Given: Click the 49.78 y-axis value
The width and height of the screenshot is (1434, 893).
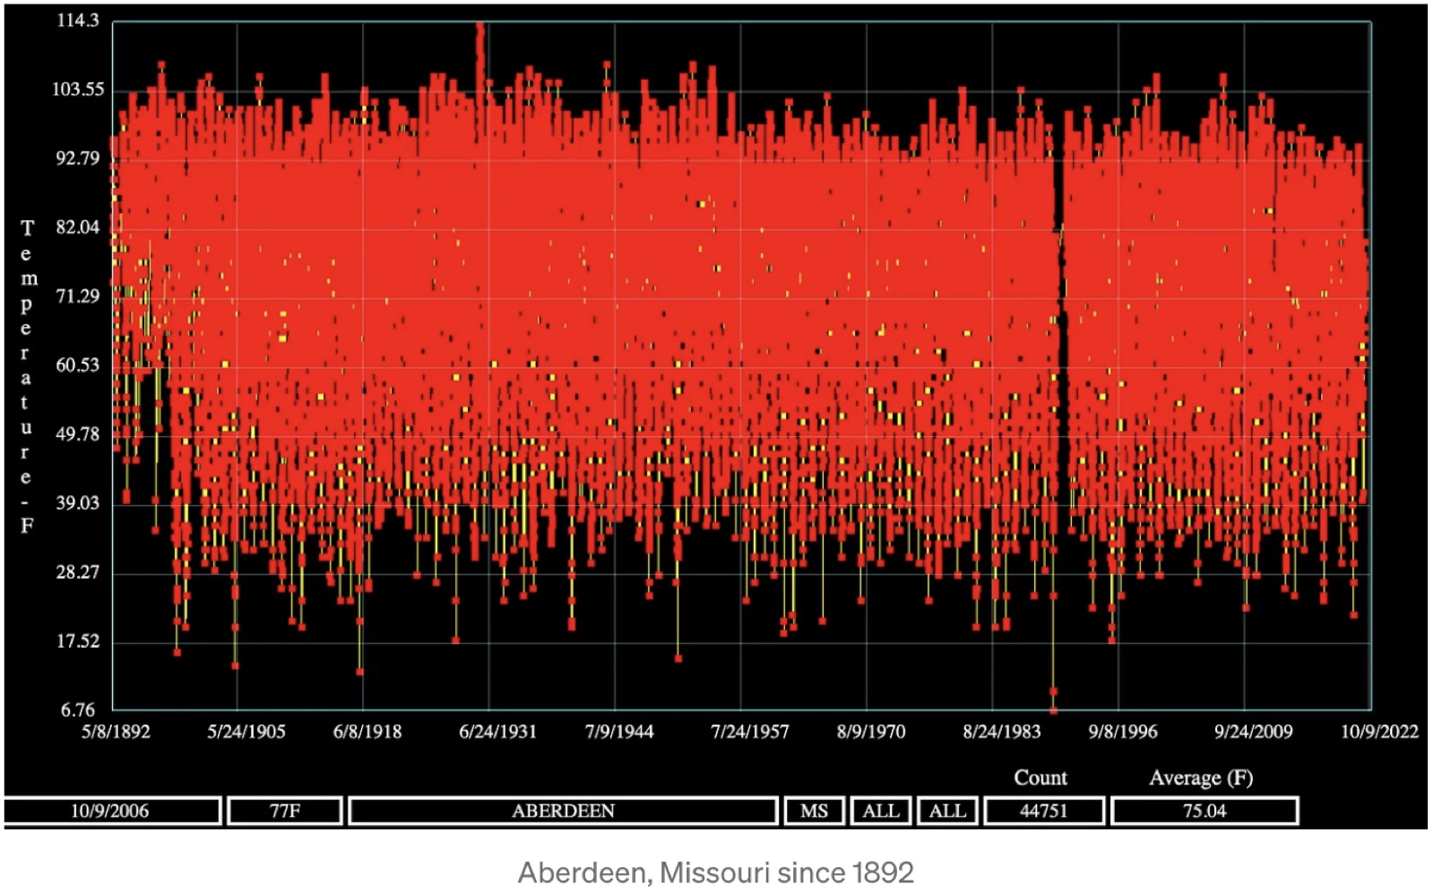Looking at the screenshot, I should [x=78, y=434].
